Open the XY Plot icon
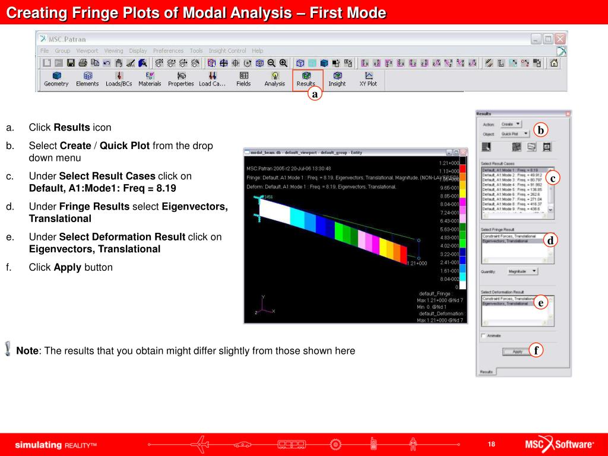The image size is (608, 456). click(x=368, y=79)
